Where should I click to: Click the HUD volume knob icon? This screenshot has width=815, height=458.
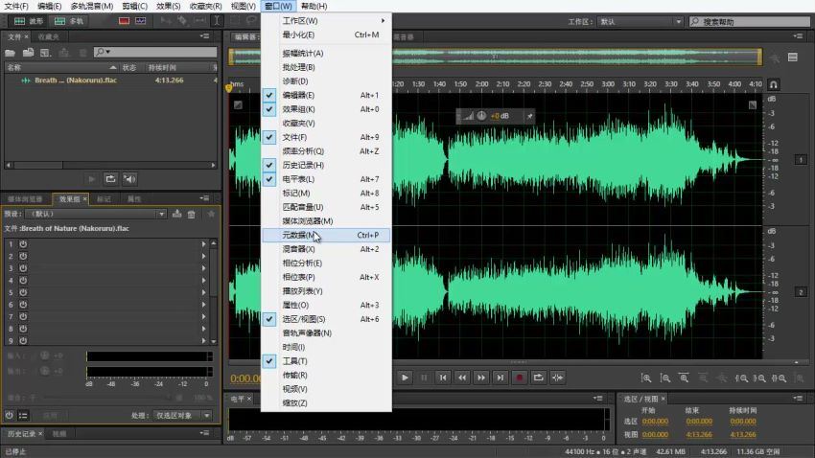coord(481,116)
